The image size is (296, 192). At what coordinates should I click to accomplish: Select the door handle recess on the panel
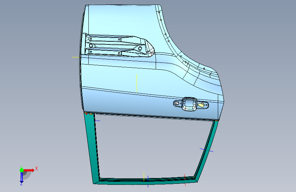click(189, 104)
